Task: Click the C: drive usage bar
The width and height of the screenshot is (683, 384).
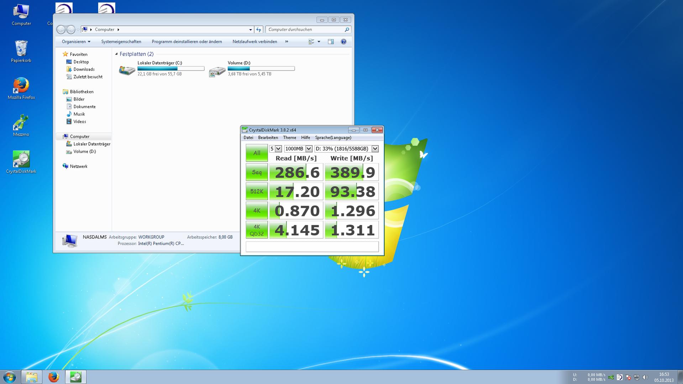Action: click(x=171, y=68)
